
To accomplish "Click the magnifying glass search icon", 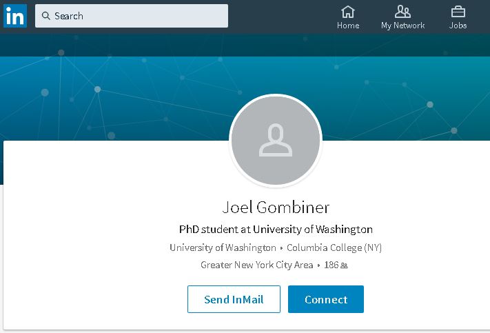I will tap(45, 16).
